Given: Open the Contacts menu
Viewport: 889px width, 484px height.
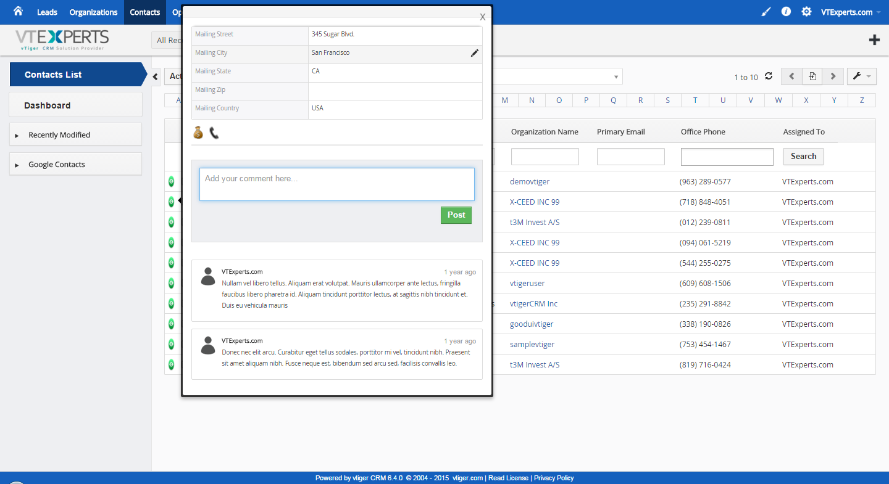Looking at the screenshot, I should [x=145, y=12].
